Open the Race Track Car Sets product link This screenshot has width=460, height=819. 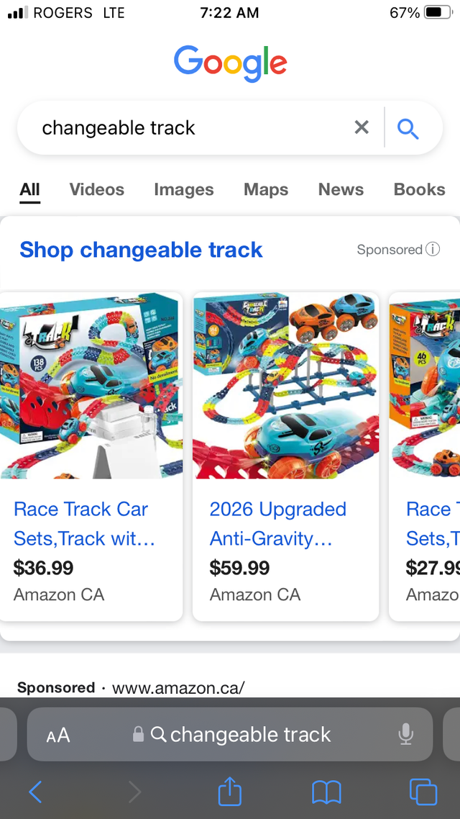[x=80, y=523]
